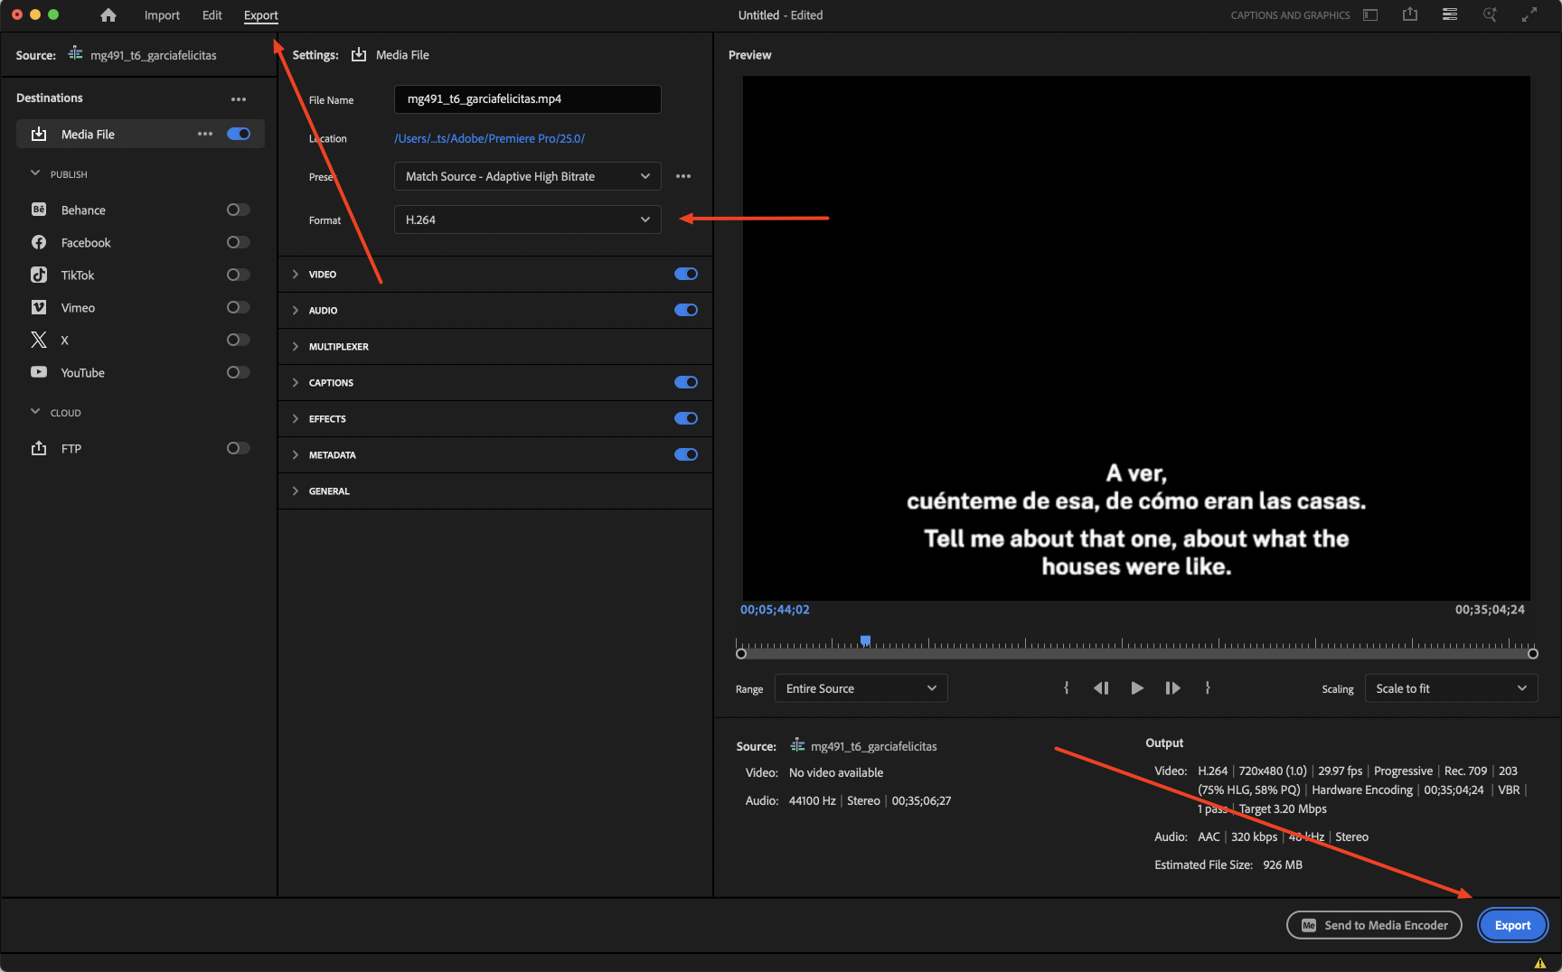Click the blue playhead on preview timeline

click(865, 640)
